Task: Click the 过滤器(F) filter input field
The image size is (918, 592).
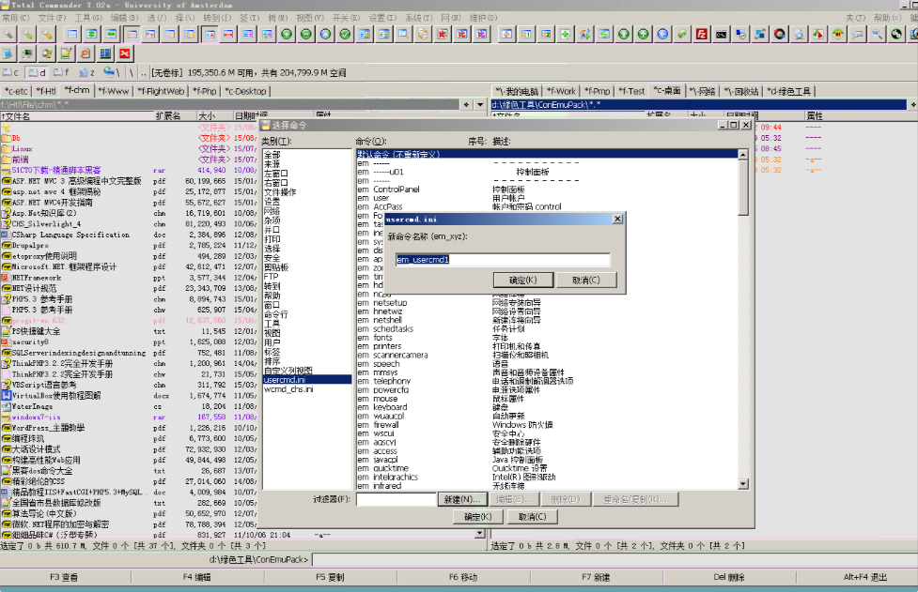Action: pos(396,499)
